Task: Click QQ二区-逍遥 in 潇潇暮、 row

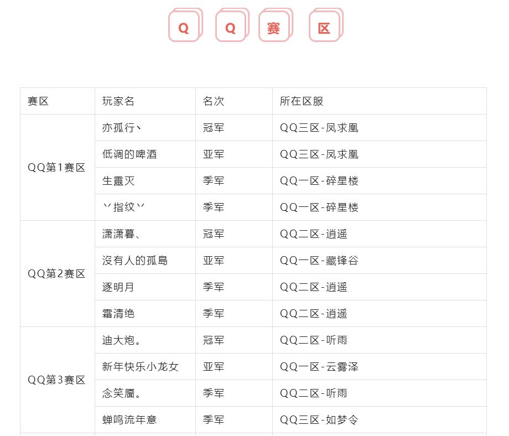Action: pos(314,234)
